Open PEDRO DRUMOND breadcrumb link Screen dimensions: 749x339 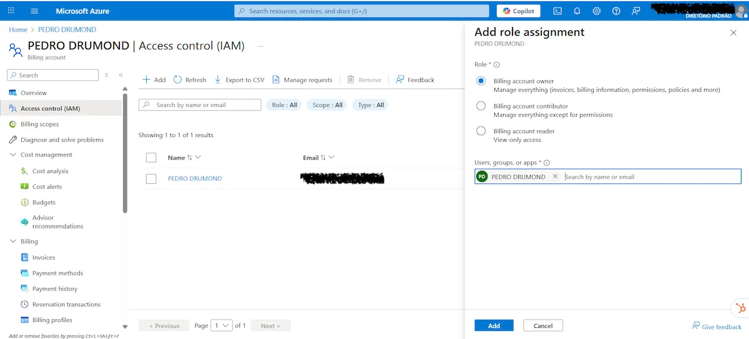[x=67, y=29]
